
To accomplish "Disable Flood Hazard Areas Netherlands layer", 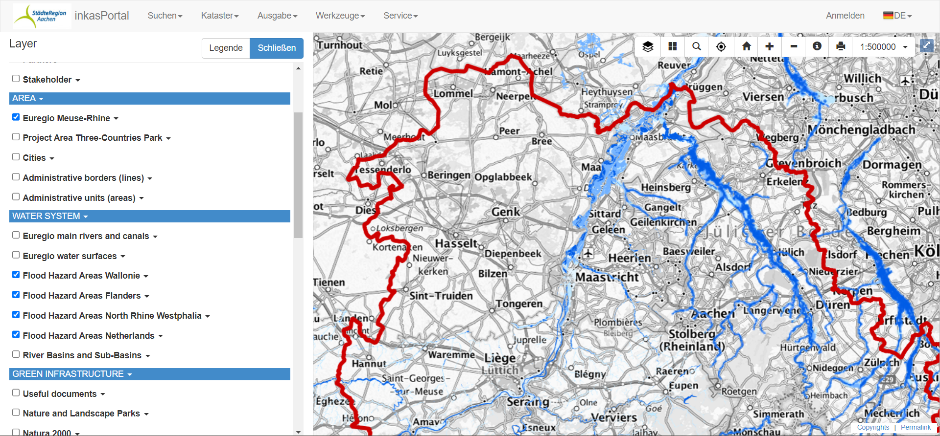I will click(x=16, y=335).
